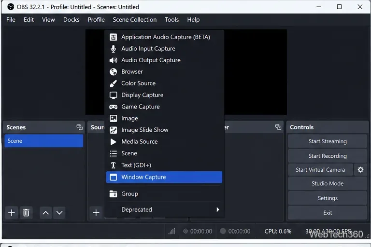The width and height of the screenshot is (371, 247).
Task: Click the microphone icon for Audio Input Capture
Action: (114, 49)
